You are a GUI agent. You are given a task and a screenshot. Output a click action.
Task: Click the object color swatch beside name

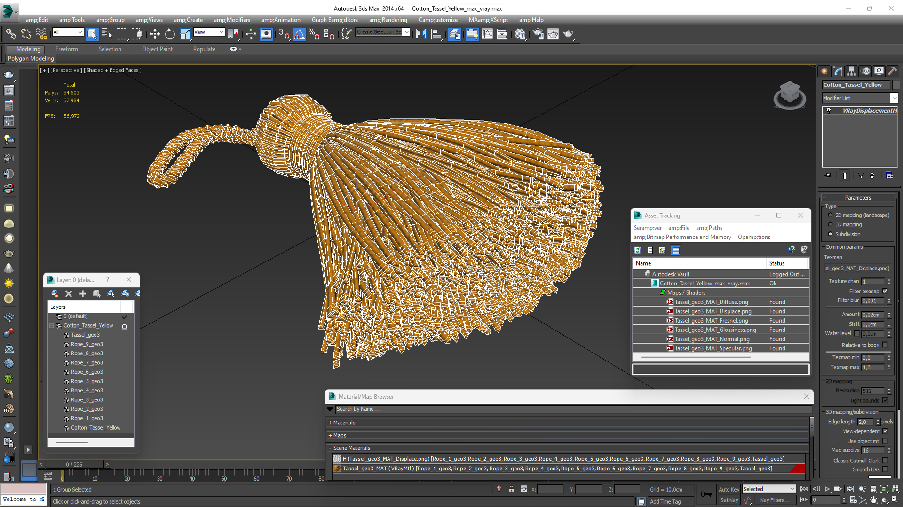click(x=895, y=84)
